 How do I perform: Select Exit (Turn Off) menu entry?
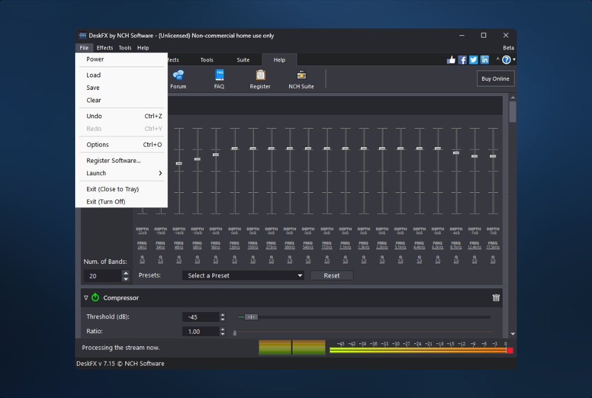pyautogui.click(x=106, y=202)
